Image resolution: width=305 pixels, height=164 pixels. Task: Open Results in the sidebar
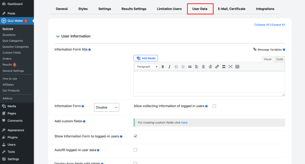[x=7, y=65]
